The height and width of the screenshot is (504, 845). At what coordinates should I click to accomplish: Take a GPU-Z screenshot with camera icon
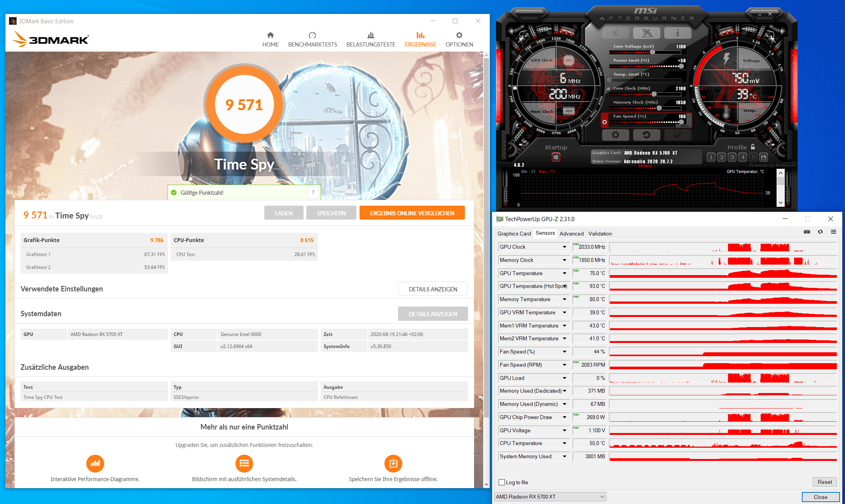click(x=807, y=232)
